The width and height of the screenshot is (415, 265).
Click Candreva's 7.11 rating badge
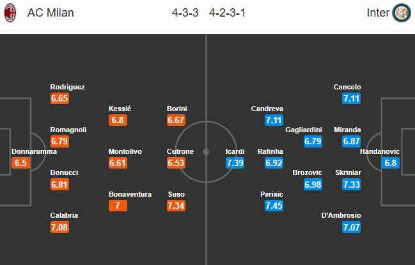tap(274, 120)
